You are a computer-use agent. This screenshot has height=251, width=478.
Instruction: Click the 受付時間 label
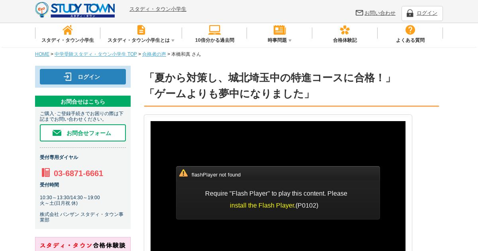[49, 185]
